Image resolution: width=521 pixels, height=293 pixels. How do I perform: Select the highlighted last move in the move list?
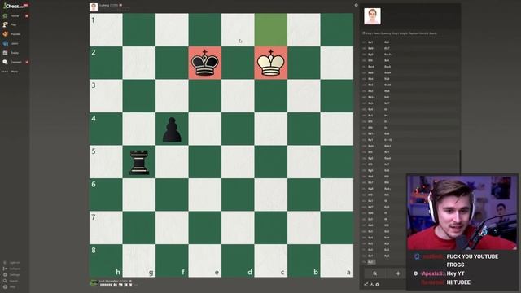[371, 262]
